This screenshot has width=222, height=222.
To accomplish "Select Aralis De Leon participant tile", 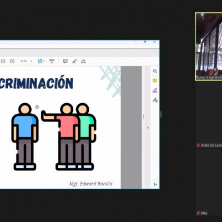I will point(209,115).
